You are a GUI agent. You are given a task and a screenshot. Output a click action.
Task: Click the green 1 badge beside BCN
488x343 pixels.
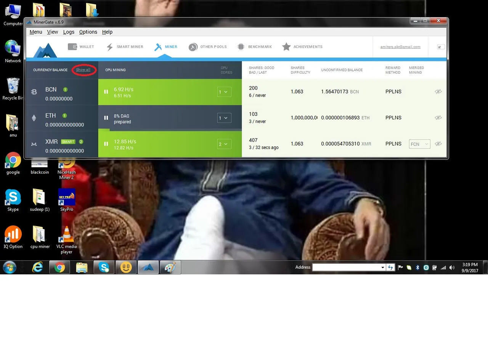pos(65,90)
